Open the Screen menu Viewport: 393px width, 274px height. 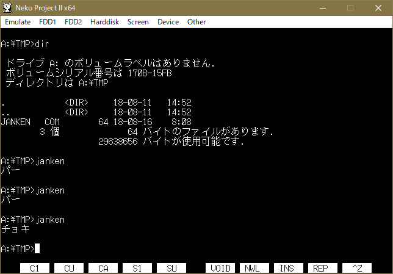tap(138, 22)
